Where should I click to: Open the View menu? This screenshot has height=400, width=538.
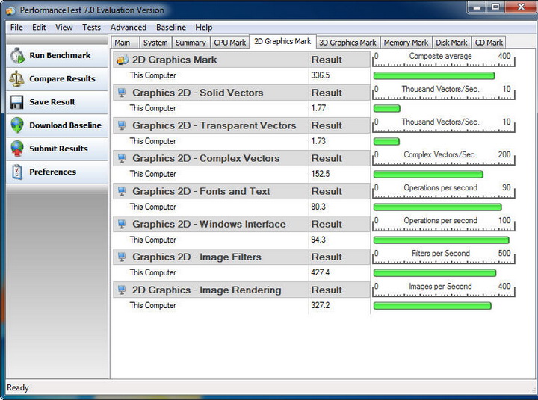(x=64, y=27)
